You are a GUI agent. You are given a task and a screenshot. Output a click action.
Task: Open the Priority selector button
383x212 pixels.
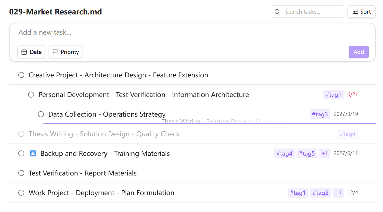point(65,52)
